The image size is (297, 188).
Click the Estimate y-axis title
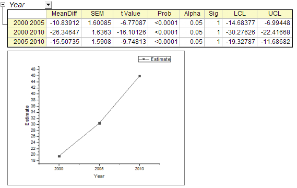pyautogui.click(x=27, y=115)
